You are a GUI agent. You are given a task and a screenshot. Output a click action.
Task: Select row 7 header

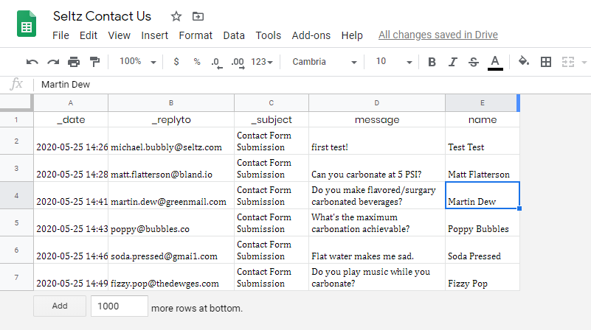[x=16, y=277]
